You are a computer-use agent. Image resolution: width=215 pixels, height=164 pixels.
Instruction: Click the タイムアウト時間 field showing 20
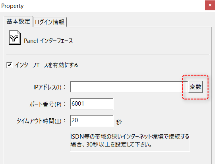(x=91, y=121)
